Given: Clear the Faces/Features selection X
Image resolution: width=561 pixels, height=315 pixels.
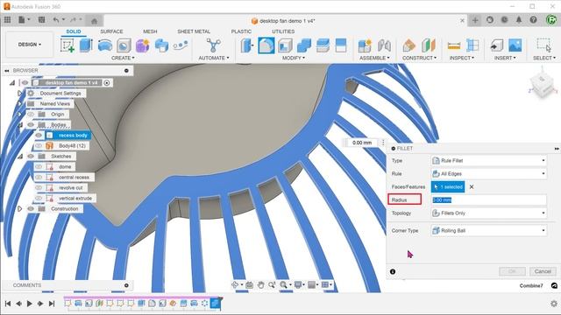Looking at the screenshot, I should coord(472,186).
